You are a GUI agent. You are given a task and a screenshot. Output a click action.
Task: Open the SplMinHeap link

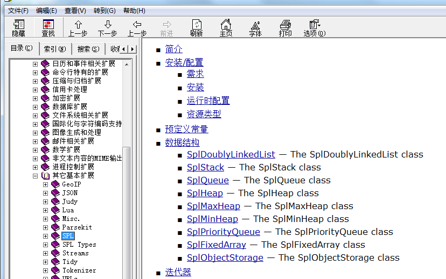pyautogui.click(x=212, y=219)
